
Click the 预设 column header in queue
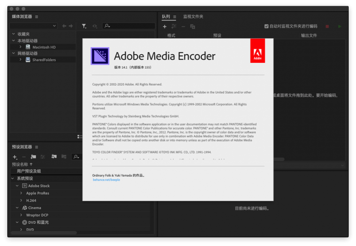[217, 35]
